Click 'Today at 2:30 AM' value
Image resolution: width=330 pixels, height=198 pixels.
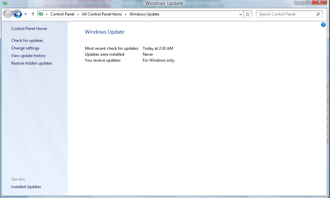point(158,48)
